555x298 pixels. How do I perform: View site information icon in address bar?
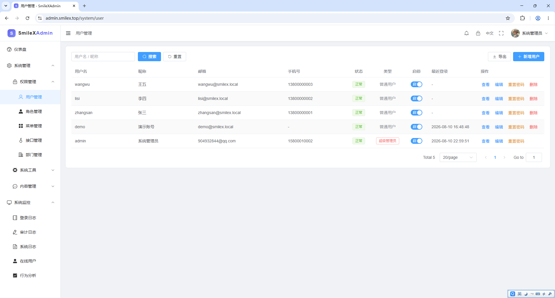[40, 18]
